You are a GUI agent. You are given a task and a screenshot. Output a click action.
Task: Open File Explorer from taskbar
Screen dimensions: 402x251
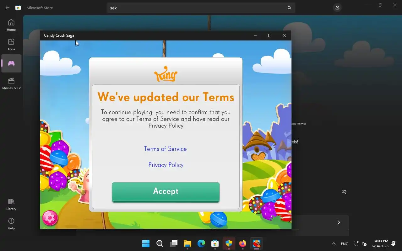[187, 243]
